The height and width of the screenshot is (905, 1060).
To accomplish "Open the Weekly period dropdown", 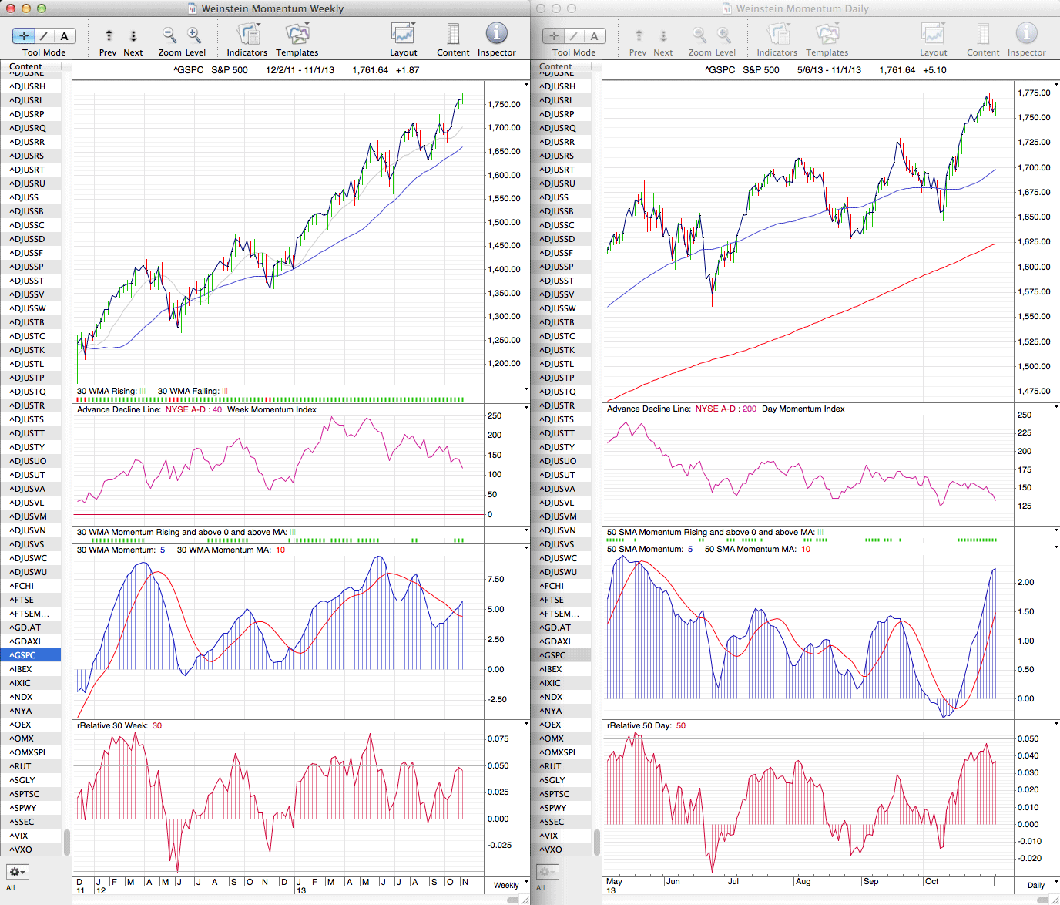I will click(509, 885).
